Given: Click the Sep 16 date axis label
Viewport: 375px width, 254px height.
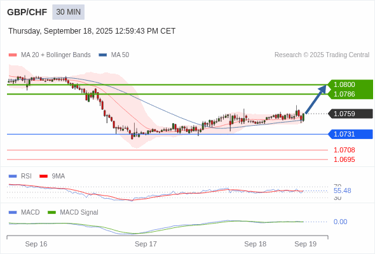Looking at the screenshot, I should pyautogui.click(x=36, y=244).
